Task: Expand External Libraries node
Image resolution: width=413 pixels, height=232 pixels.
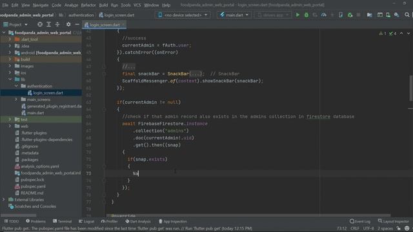Action: pos(4,200)
